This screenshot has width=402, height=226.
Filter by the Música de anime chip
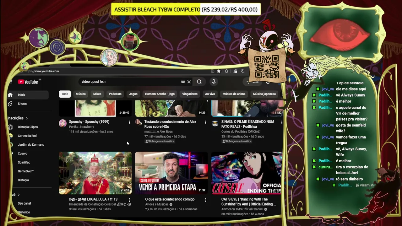(x=234, y=94)
